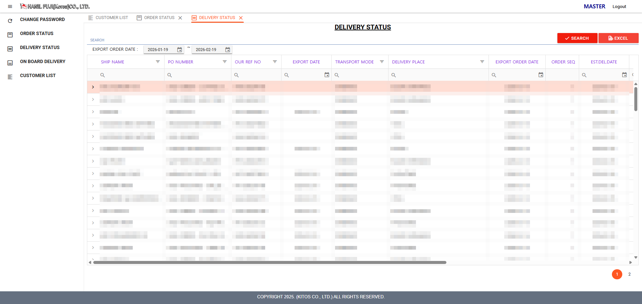Click the hamburger menu icon
642x304 pixels.
[x=10, y=6]
